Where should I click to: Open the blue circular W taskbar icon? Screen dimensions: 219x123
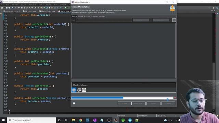coord(130,120)
